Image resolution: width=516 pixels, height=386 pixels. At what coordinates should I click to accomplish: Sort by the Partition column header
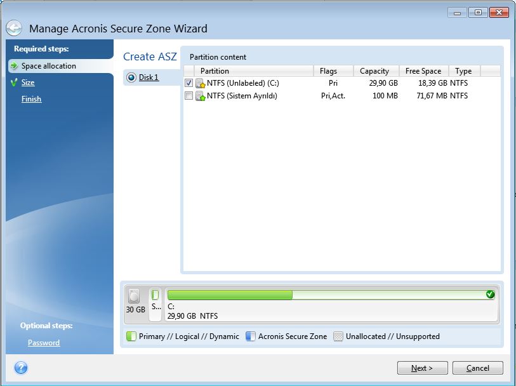click(x=253, y=70)
